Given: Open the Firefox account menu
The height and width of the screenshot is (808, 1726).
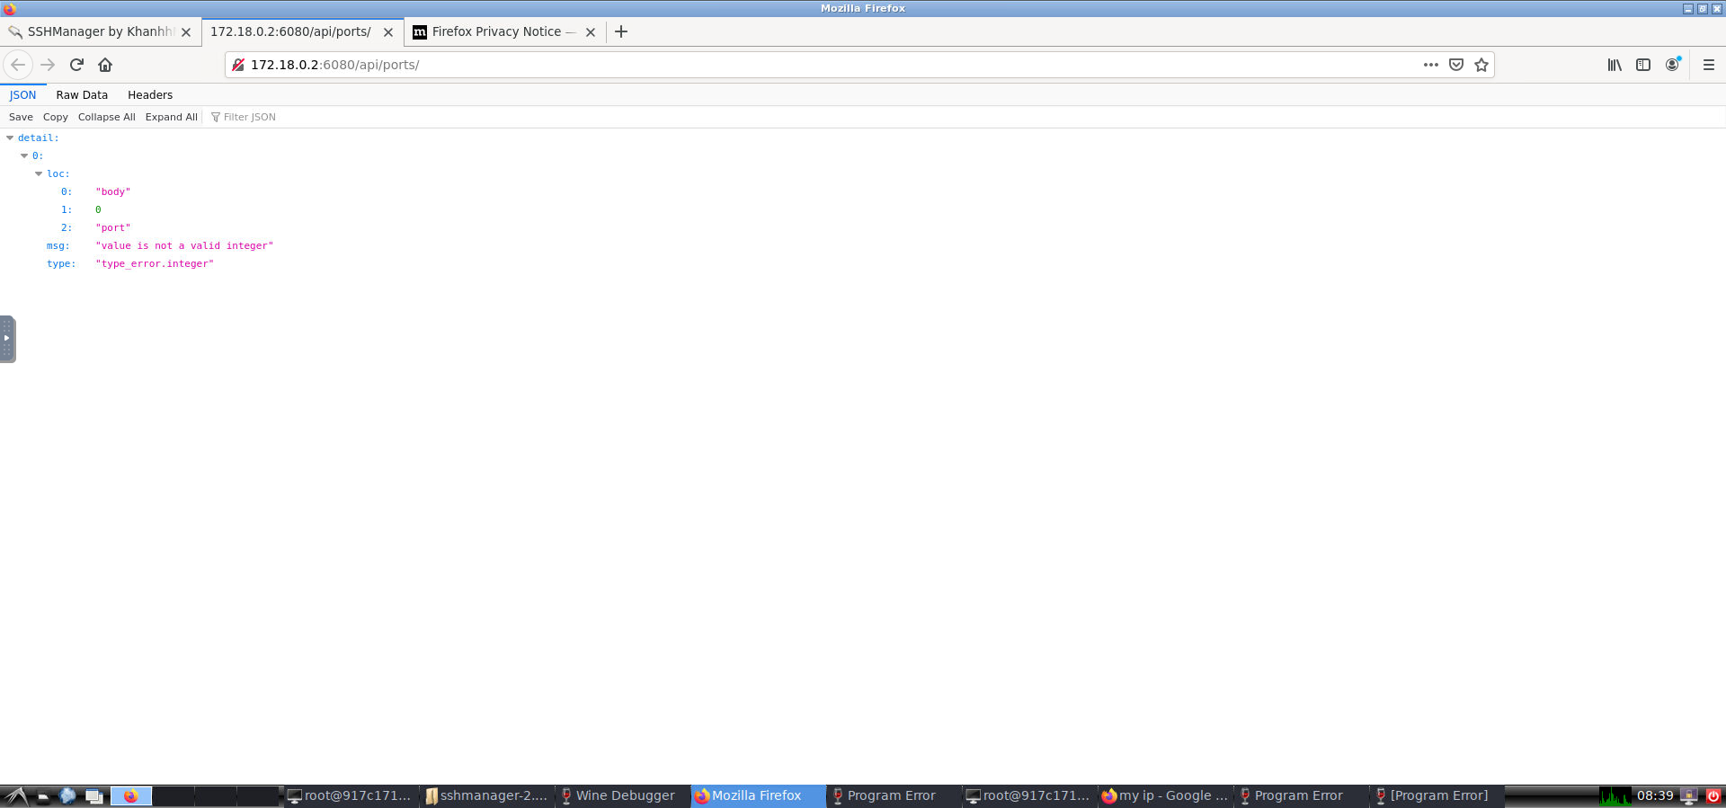Looking at the screenshot, I should (1672, 65).
